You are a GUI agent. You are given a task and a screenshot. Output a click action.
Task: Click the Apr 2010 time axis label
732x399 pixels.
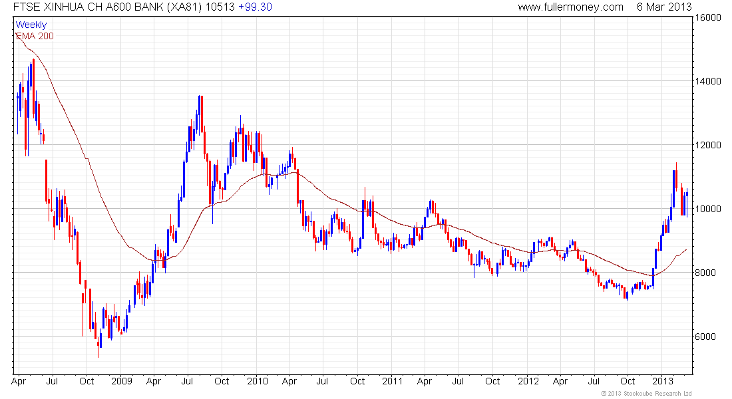pyautogui.click(x=289, y=382)
